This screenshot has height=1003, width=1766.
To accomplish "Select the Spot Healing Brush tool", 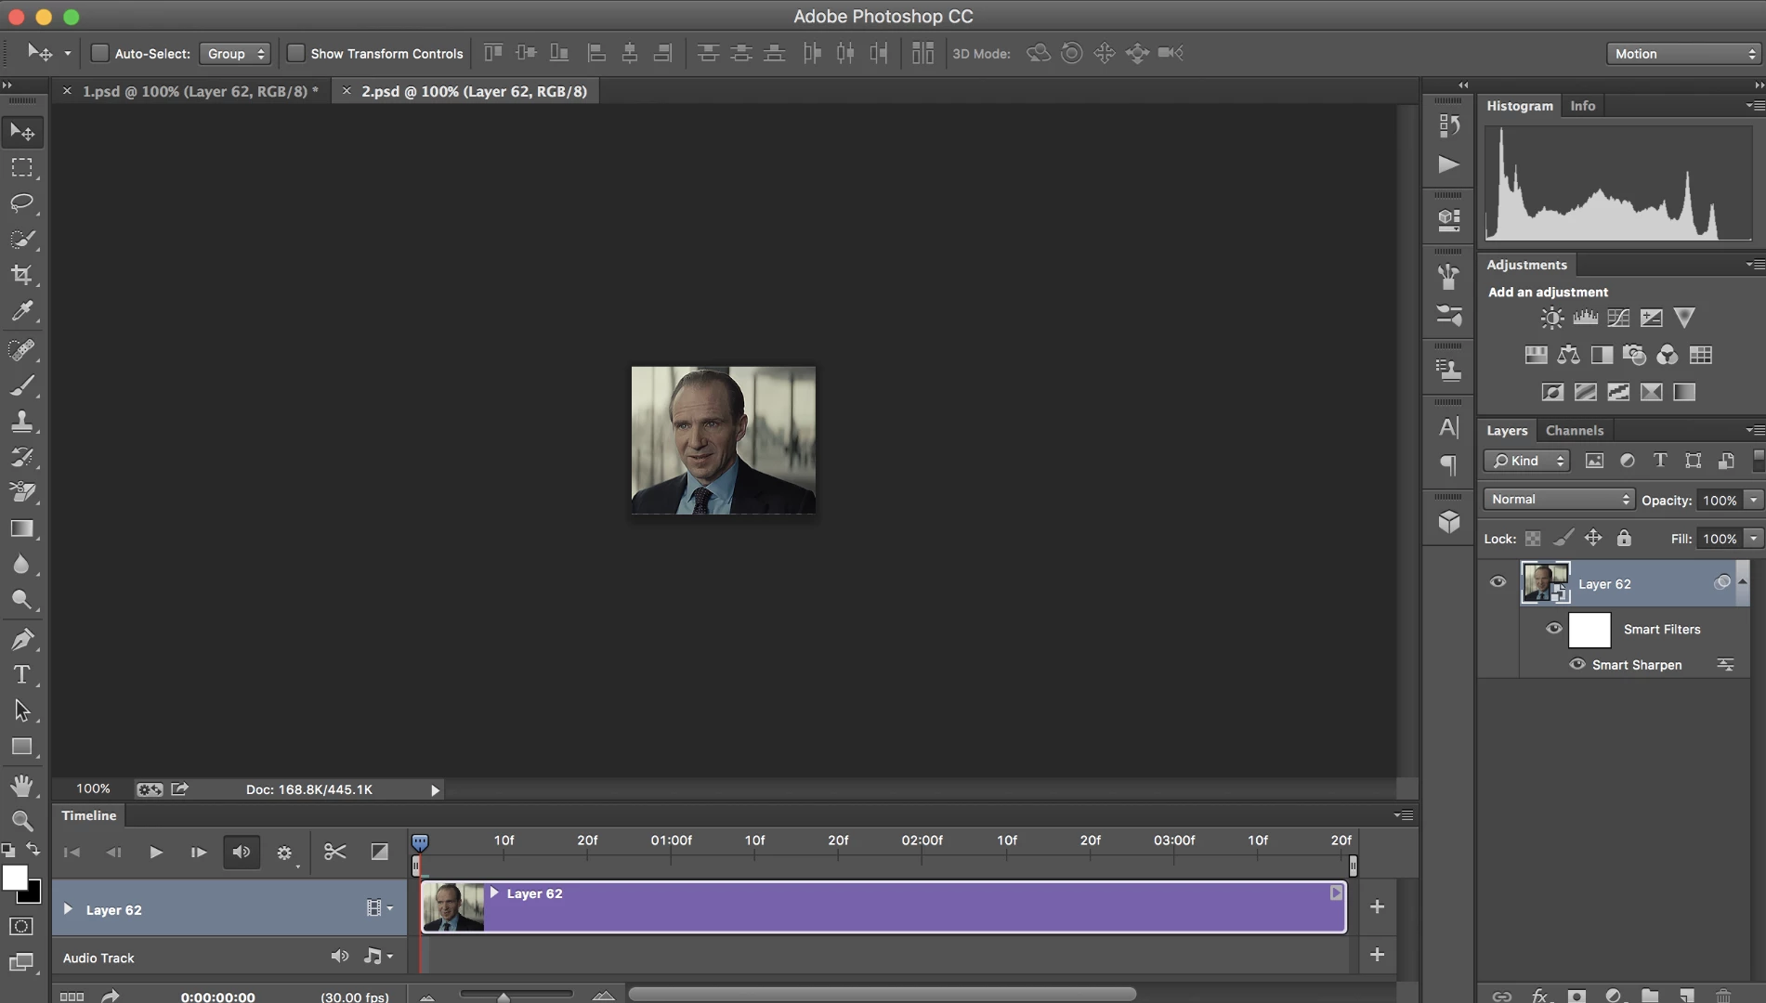I will pos(21,350).
